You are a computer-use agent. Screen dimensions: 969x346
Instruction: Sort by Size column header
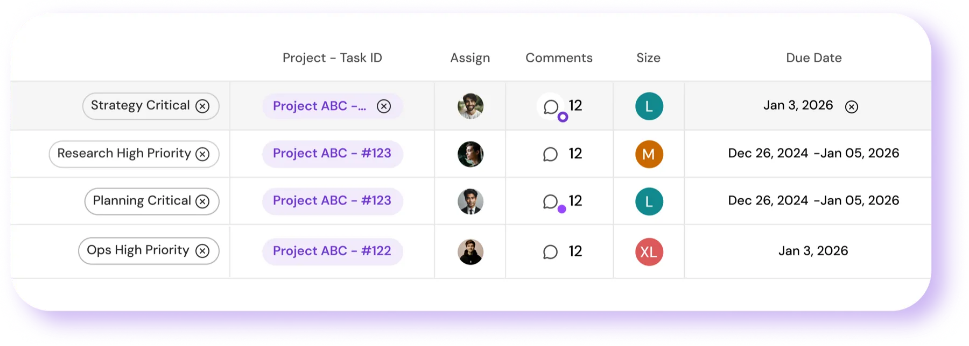pos(648,58)
